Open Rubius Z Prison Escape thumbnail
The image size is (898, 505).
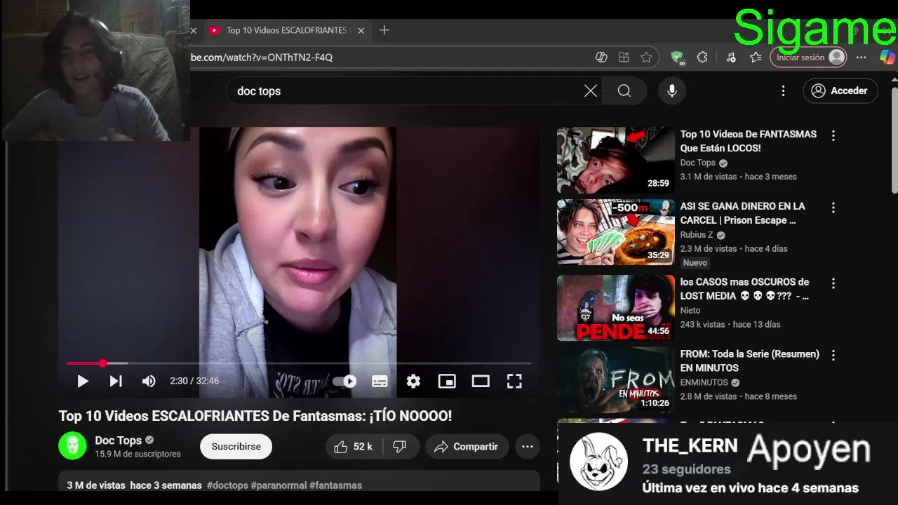pos(615,232)
